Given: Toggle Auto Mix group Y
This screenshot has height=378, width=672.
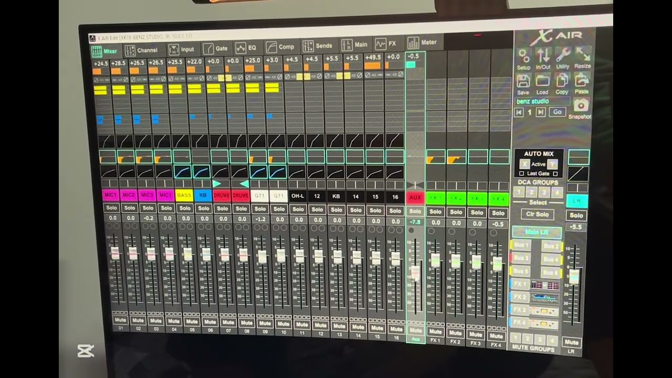Looking at the screenshot, I should pos(552,164).
